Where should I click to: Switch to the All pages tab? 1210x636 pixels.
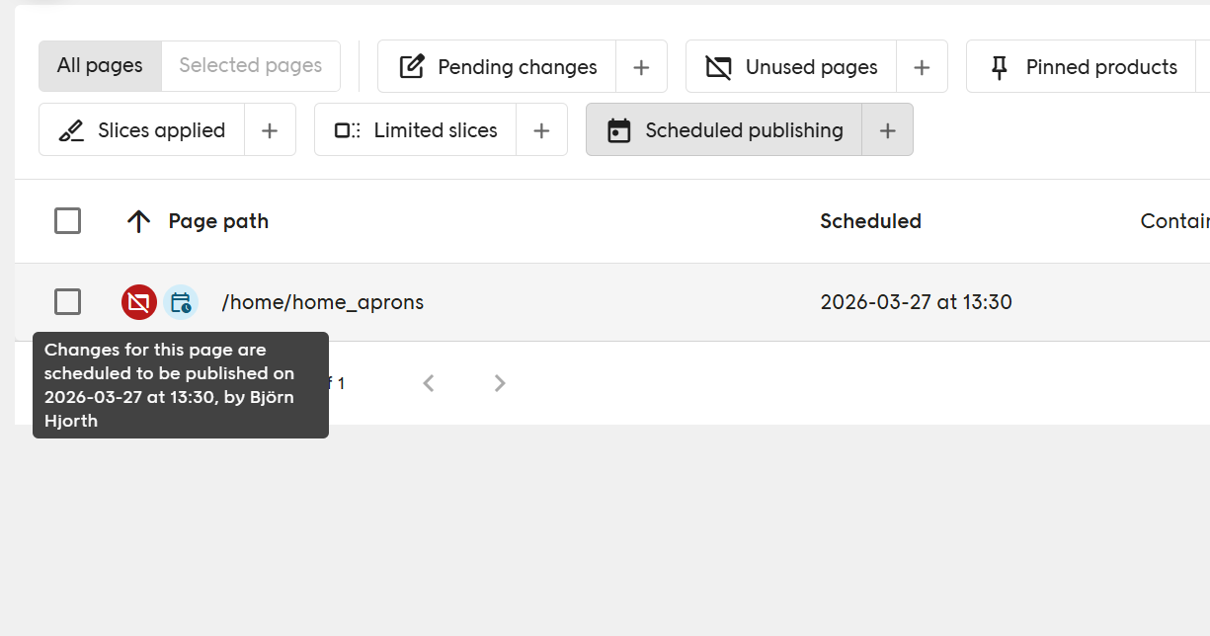[100, 66]
